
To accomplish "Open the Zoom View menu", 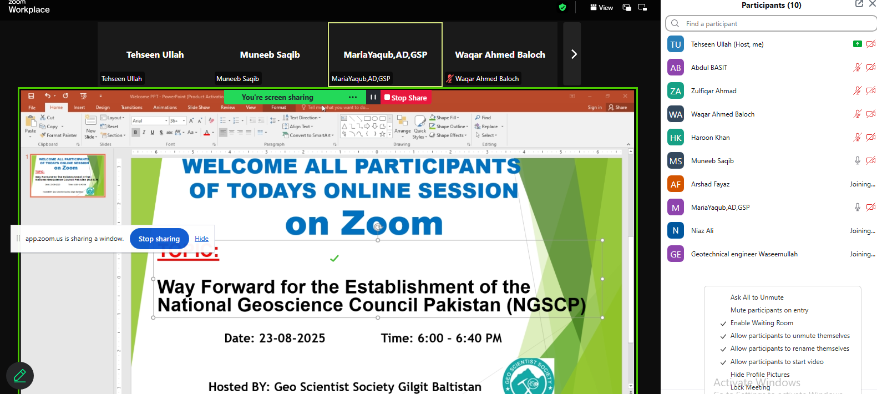I will pos(601,8).
